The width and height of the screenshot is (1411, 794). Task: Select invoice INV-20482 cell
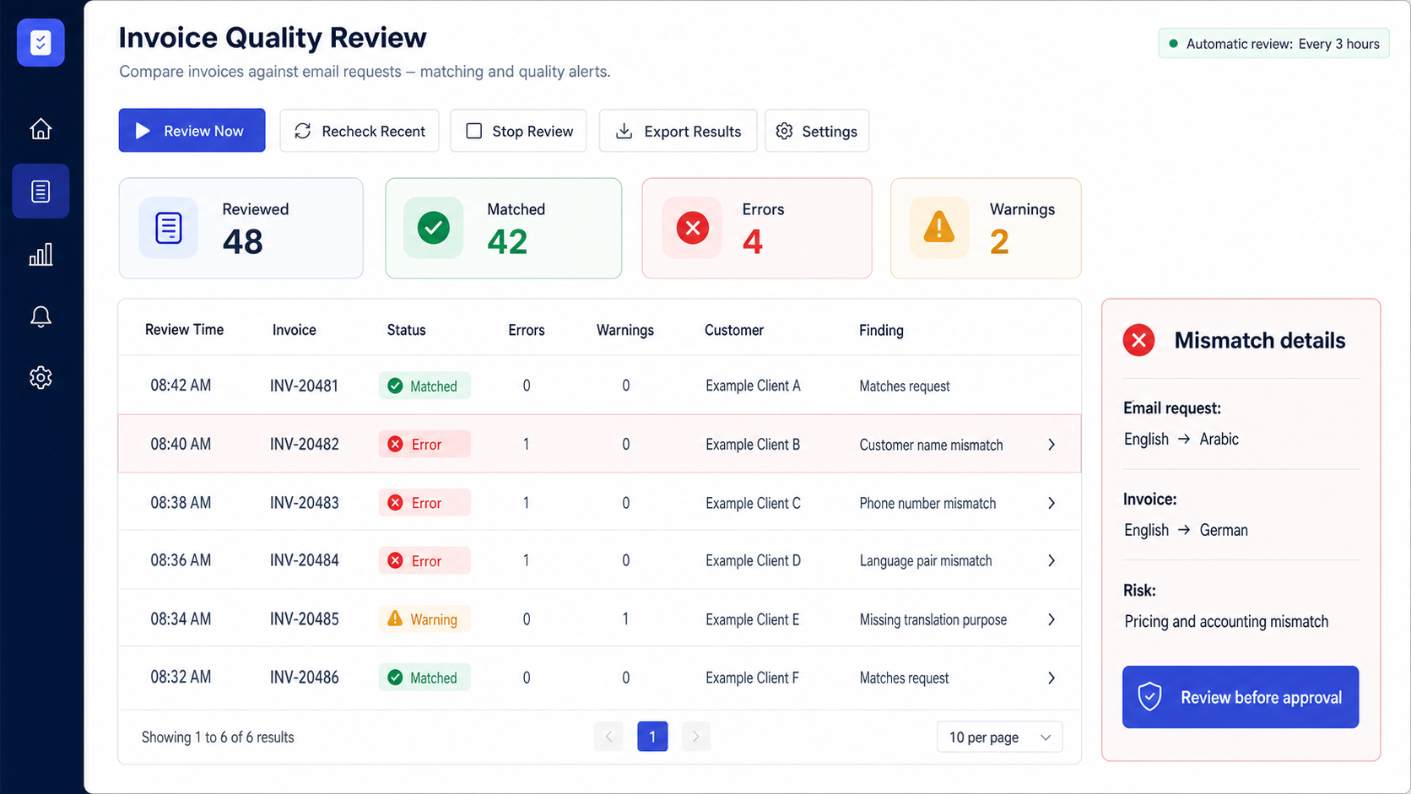(304, 444)
